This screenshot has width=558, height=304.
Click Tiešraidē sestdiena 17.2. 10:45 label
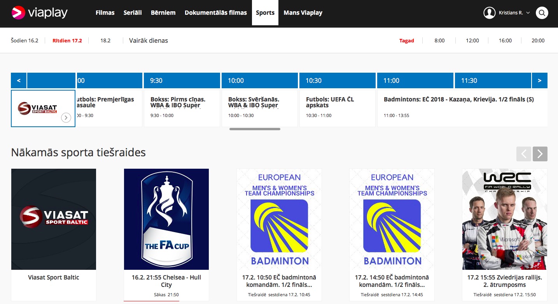tap(279, 295)
